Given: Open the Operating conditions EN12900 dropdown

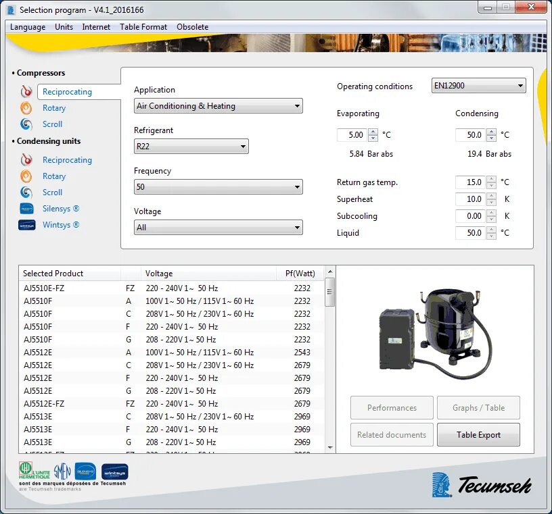Looking at the screenshot, I should click(479, 85).
